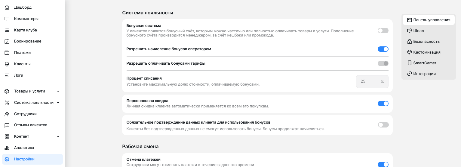
Task: Click the Отзывы клиентов chat icon
Action: click(x=7, y=125)
